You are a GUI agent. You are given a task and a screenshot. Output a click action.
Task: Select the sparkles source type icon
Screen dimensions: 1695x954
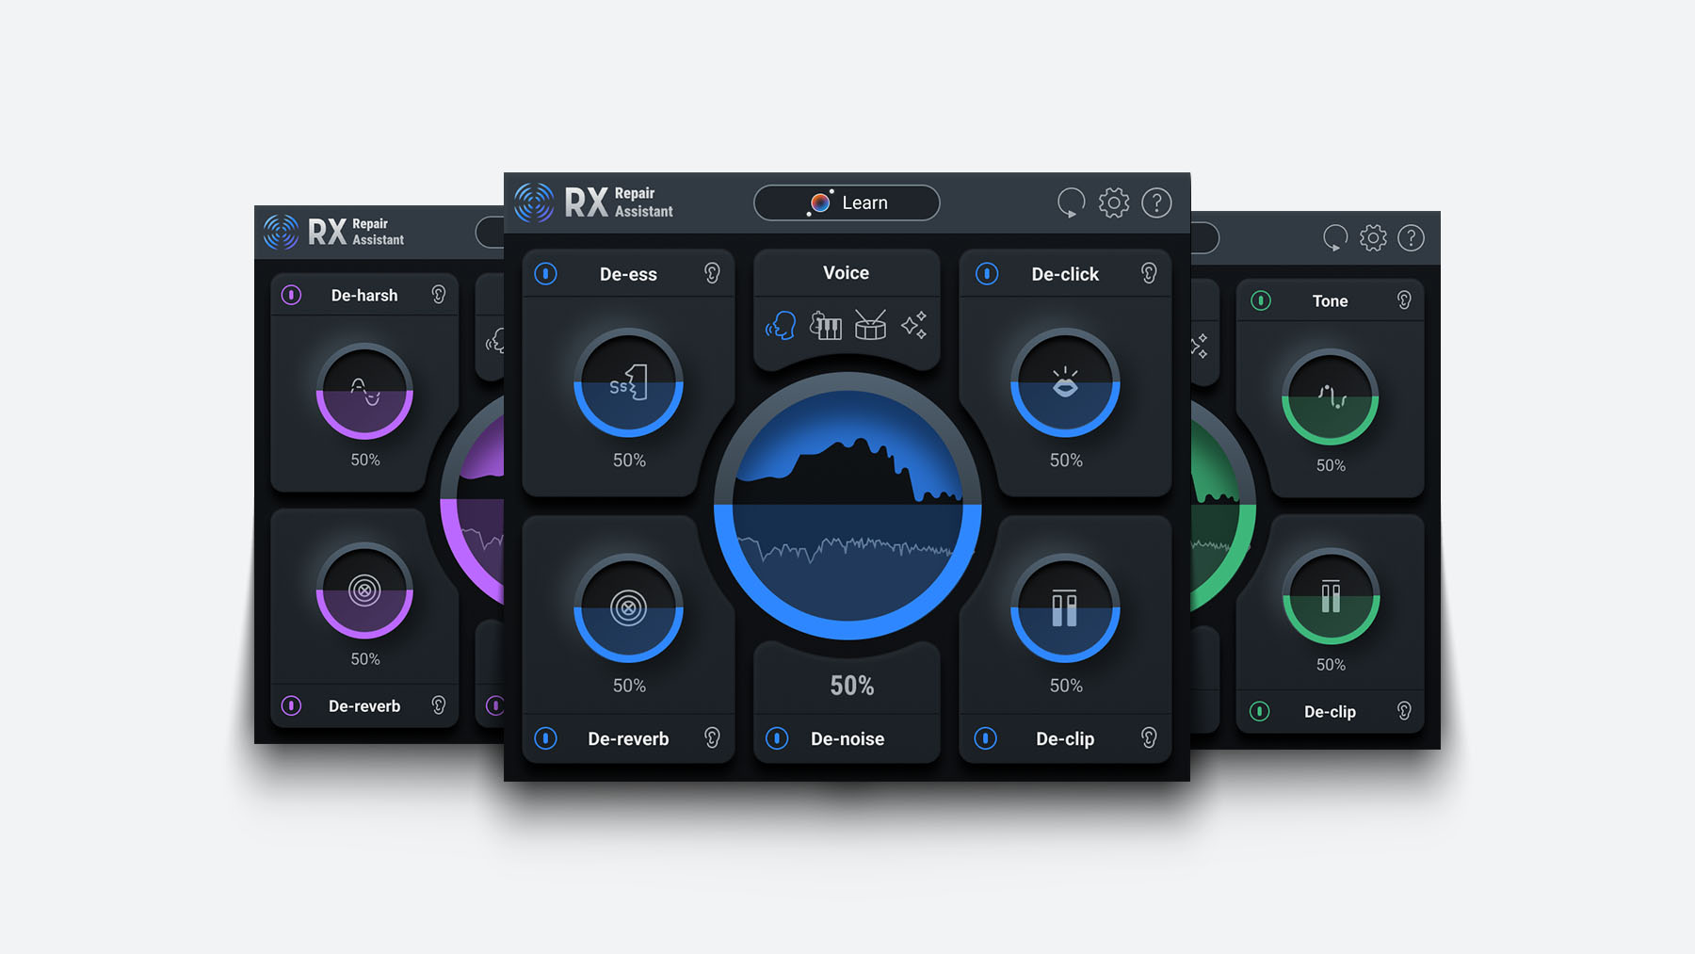(914, 326)
